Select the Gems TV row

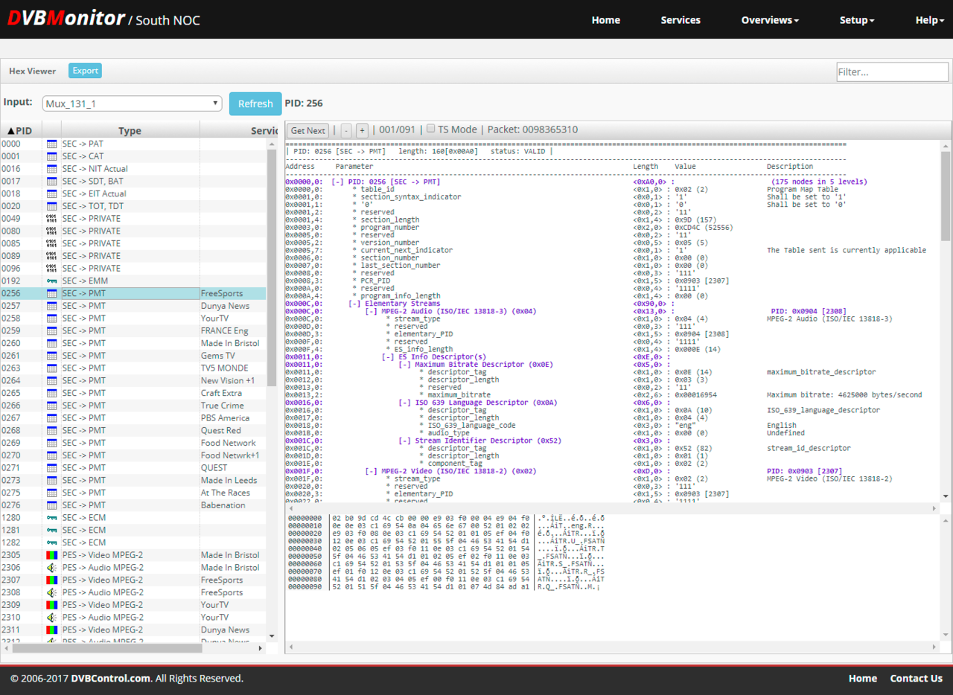[x=133, y=356]
